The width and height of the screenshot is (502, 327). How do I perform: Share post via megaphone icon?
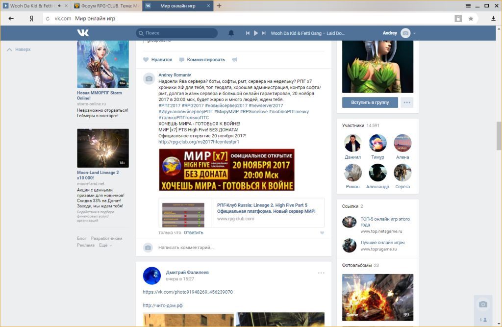point(235,60)
